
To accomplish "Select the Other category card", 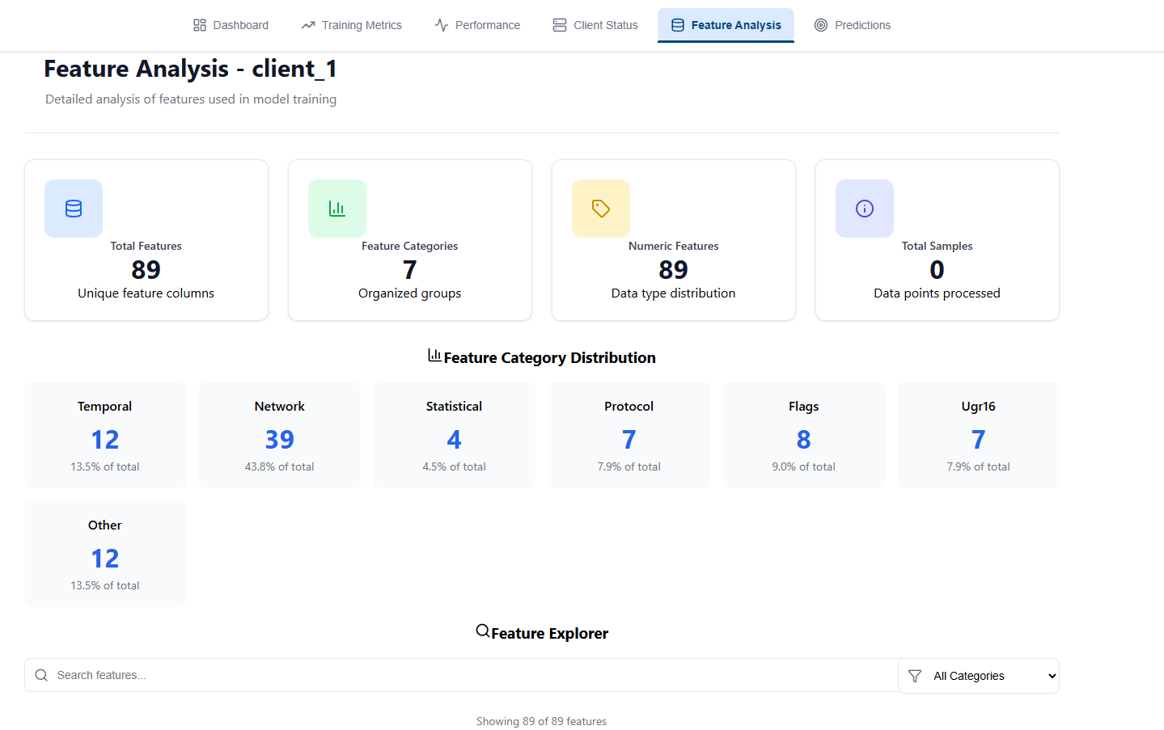I will click(x=104, y=554).
